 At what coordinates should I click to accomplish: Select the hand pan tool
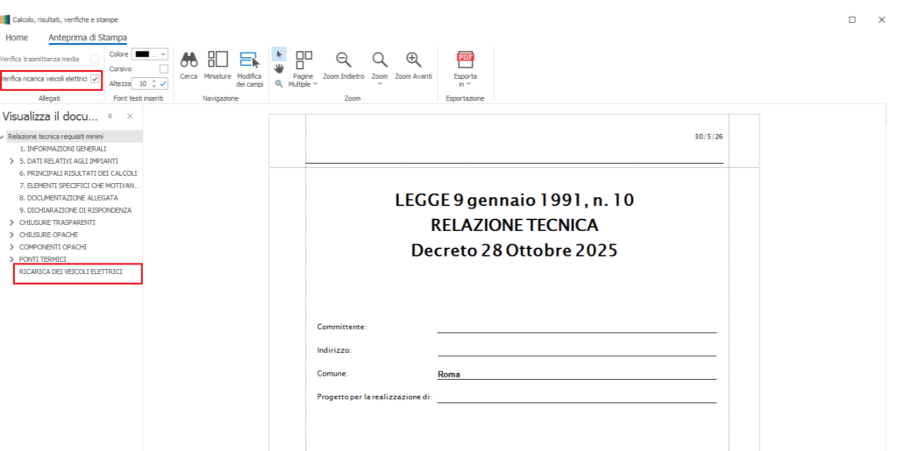pos(279,69)
